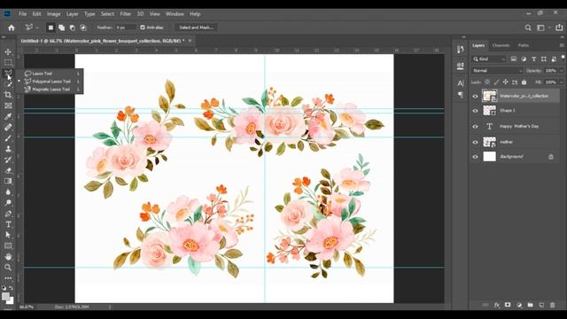The height and width of the screenshot is (319, 567).
Task: Hide the Watercolor collection layer
Action: click(x=475, y=97)
